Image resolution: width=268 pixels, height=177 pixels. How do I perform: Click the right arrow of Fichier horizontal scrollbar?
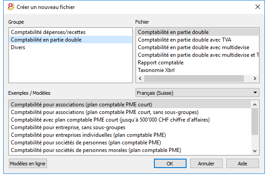pos(255,79)
